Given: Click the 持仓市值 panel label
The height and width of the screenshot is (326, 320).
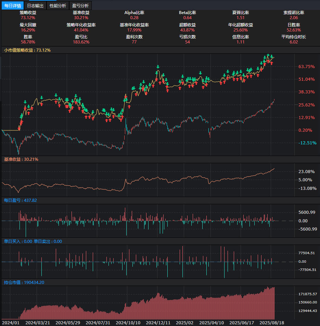Looking at the screenshot, I should pyautogui.click(x=24, y=283).
